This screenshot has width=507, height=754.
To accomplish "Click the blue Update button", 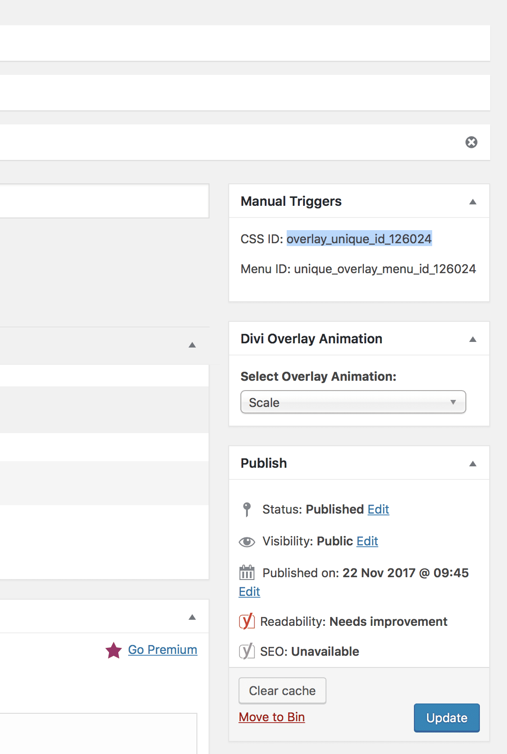I will [447, 718].
